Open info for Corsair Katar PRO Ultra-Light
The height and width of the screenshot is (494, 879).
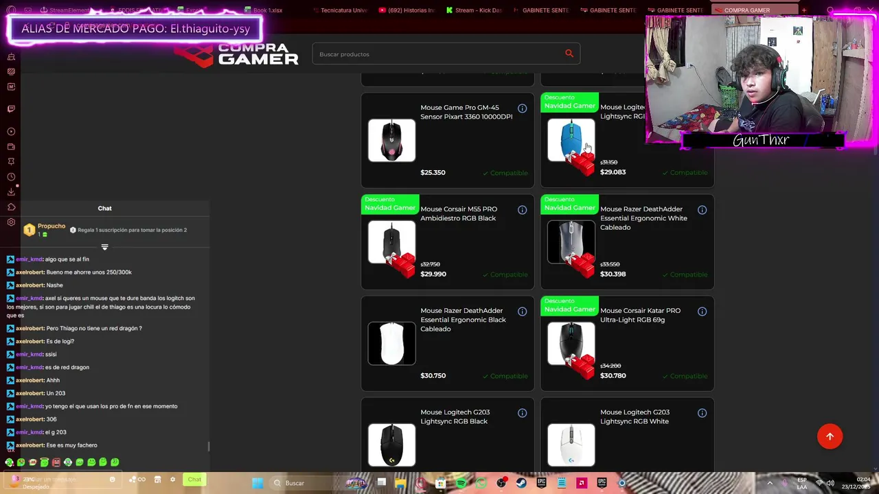(x=702, y=311)
